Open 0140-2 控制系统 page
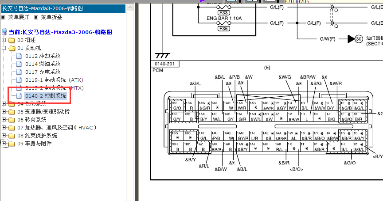Viewport: 383px width, 201px height. tap(46, 96)
